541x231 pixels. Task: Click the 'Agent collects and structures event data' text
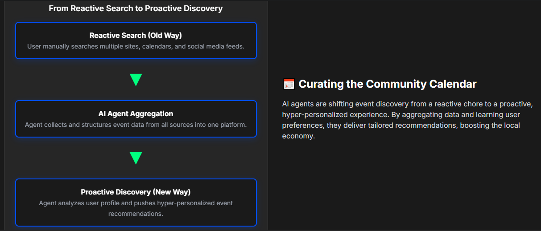136,125
